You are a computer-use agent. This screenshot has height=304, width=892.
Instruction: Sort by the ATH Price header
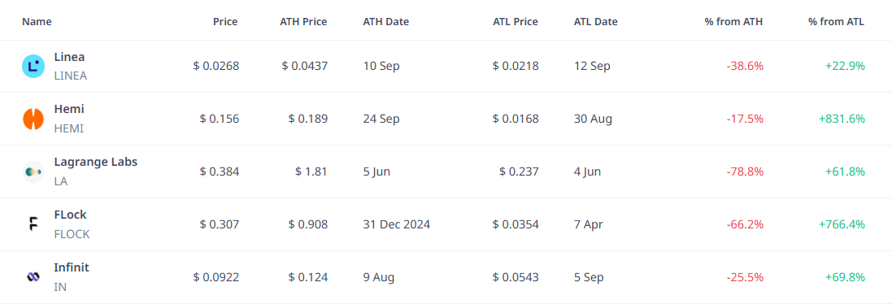pos(303,22)
